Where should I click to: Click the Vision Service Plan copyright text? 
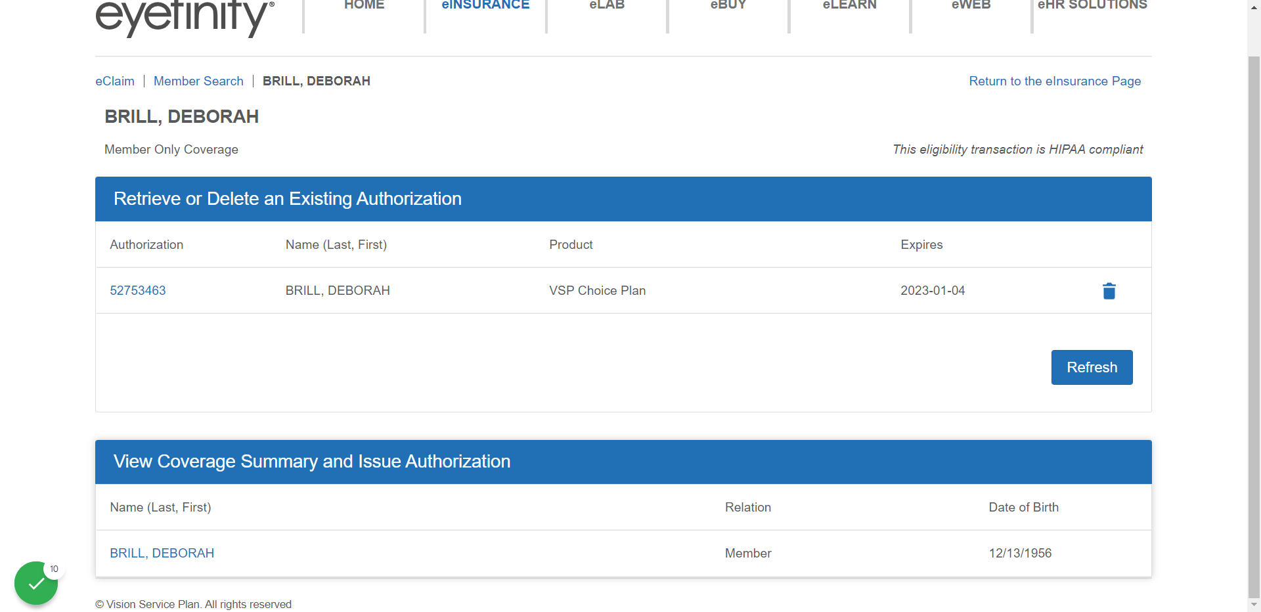(x=193, y=604)
